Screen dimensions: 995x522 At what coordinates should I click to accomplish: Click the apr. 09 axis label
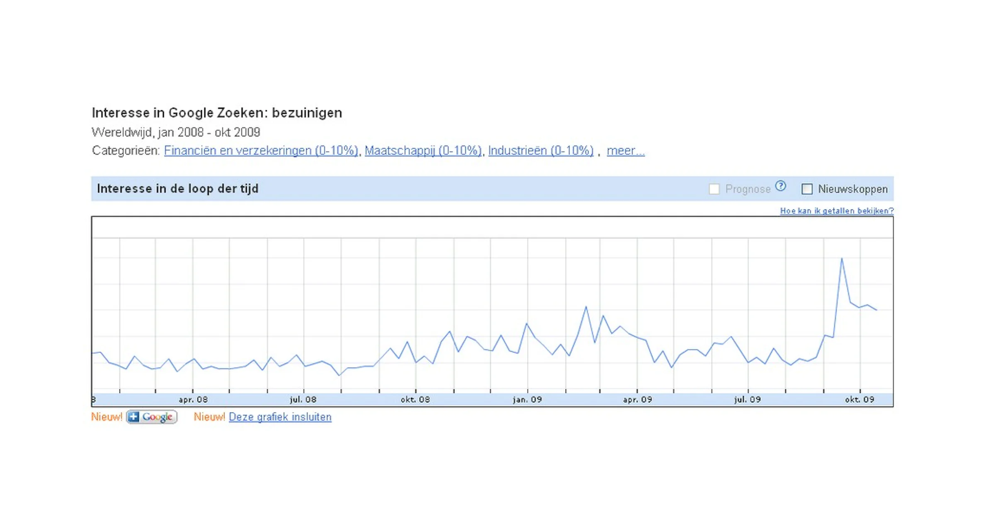point(637,400)
